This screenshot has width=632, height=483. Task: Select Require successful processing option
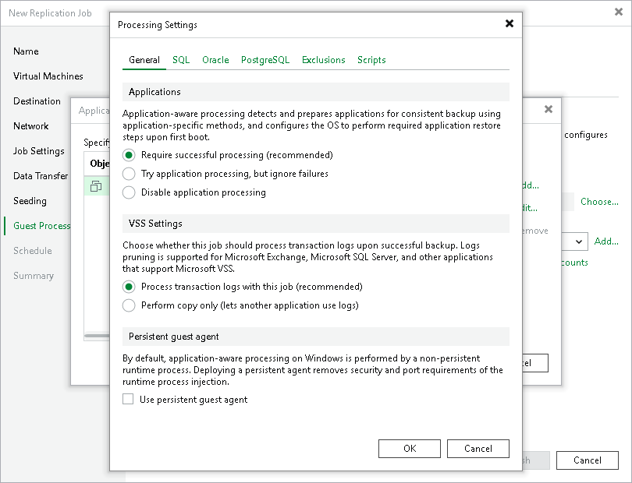tap(130, 155)
